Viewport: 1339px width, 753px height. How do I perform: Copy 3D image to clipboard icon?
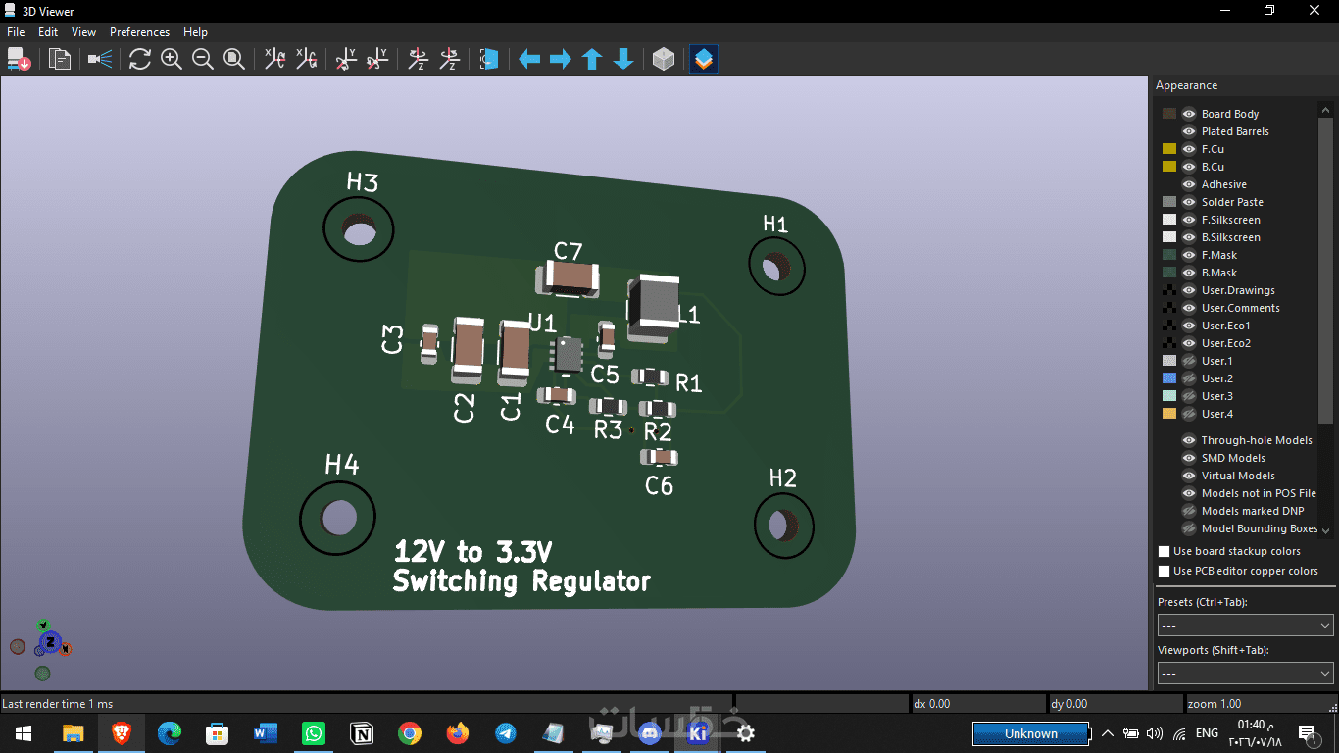tap(60, 60)
